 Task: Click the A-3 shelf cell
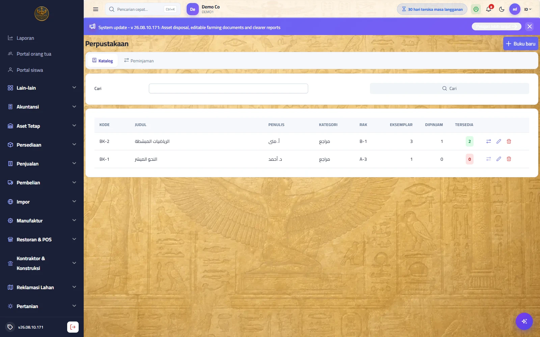(363, 159)
